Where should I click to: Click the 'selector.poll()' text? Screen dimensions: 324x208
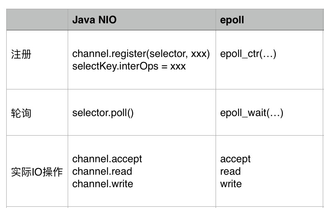click(x=103, y=113)
